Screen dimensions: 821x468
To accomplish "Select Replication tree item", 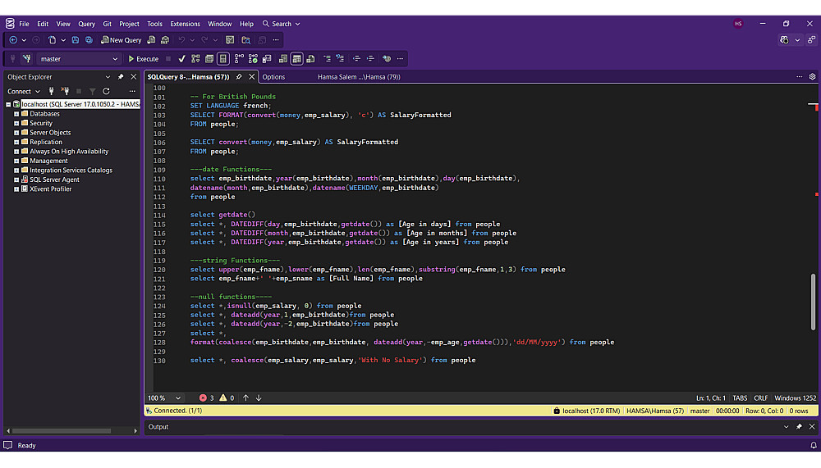I will 45,143.
